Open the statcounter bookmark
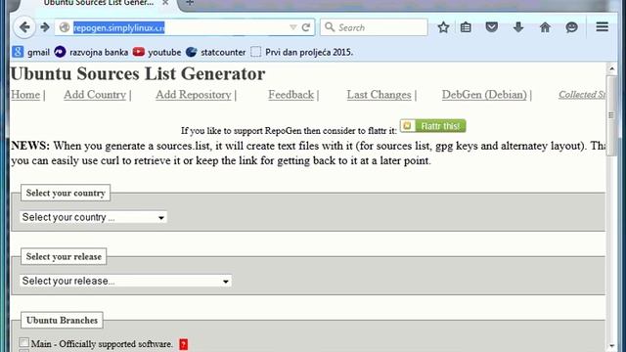Image resolution: width=626 pixels, height=352 pixels. pos(215,52)
